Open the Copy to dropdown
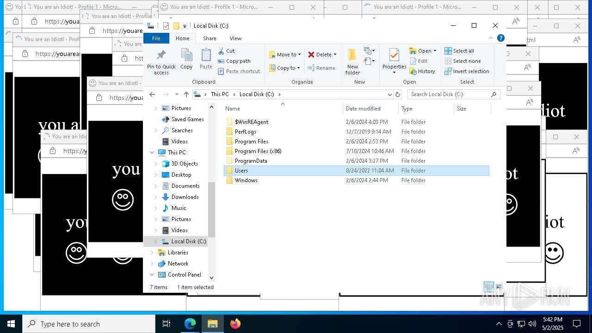Viewport: 592px width, 333px height. point(285,68)
